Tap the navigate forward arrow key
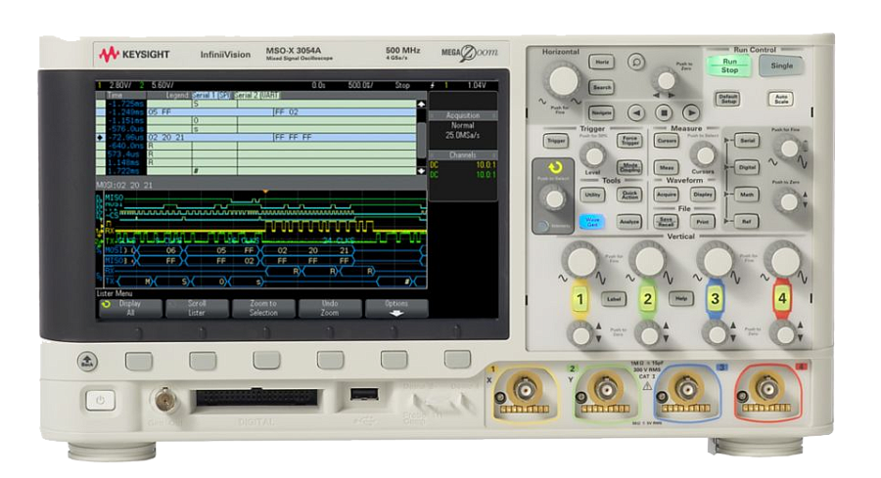This screenshot has width=881, height=478. 691,112
